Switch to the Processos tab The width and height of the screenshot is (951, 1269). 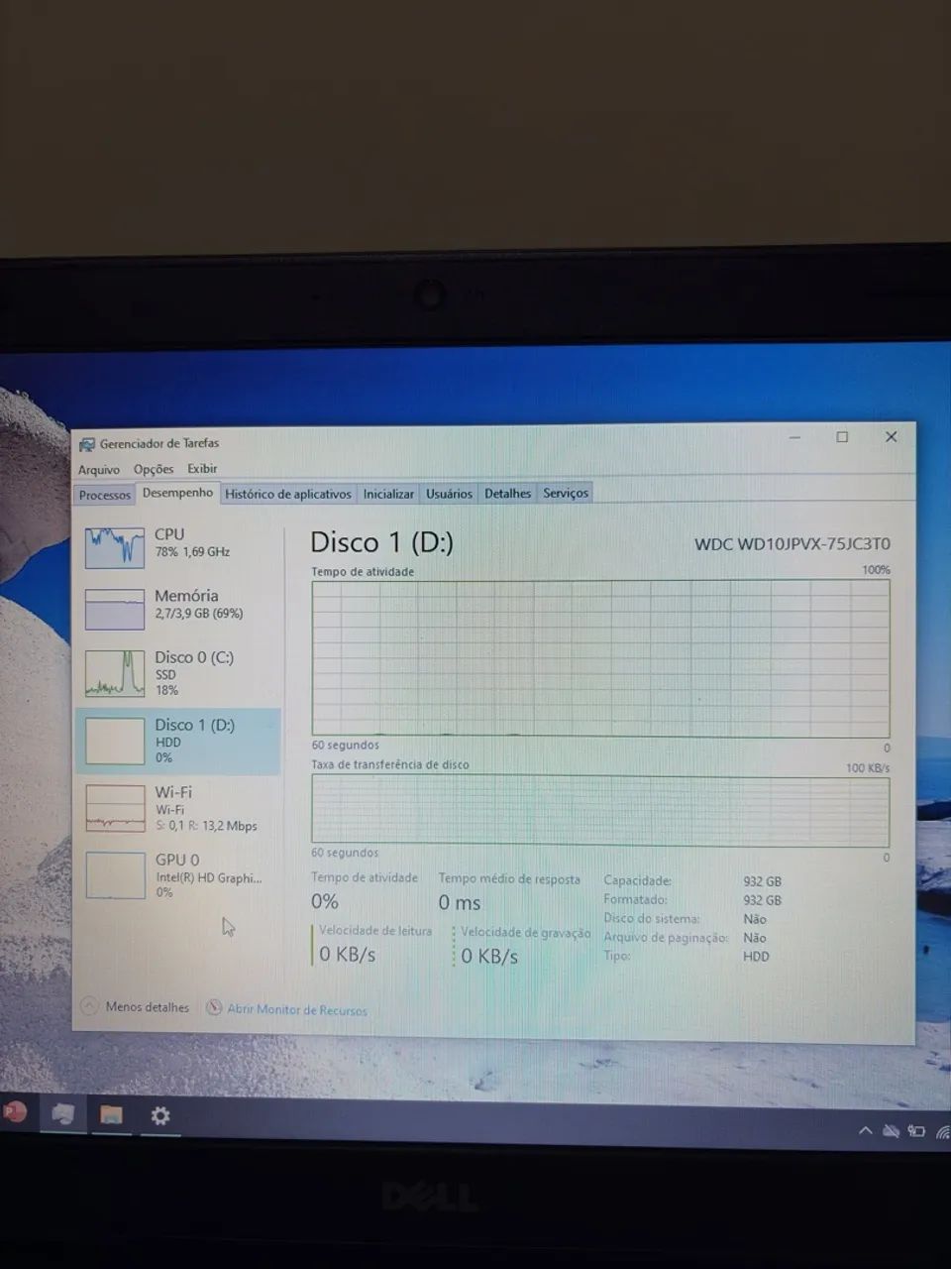pyautogui.click(x=104, y=494)
